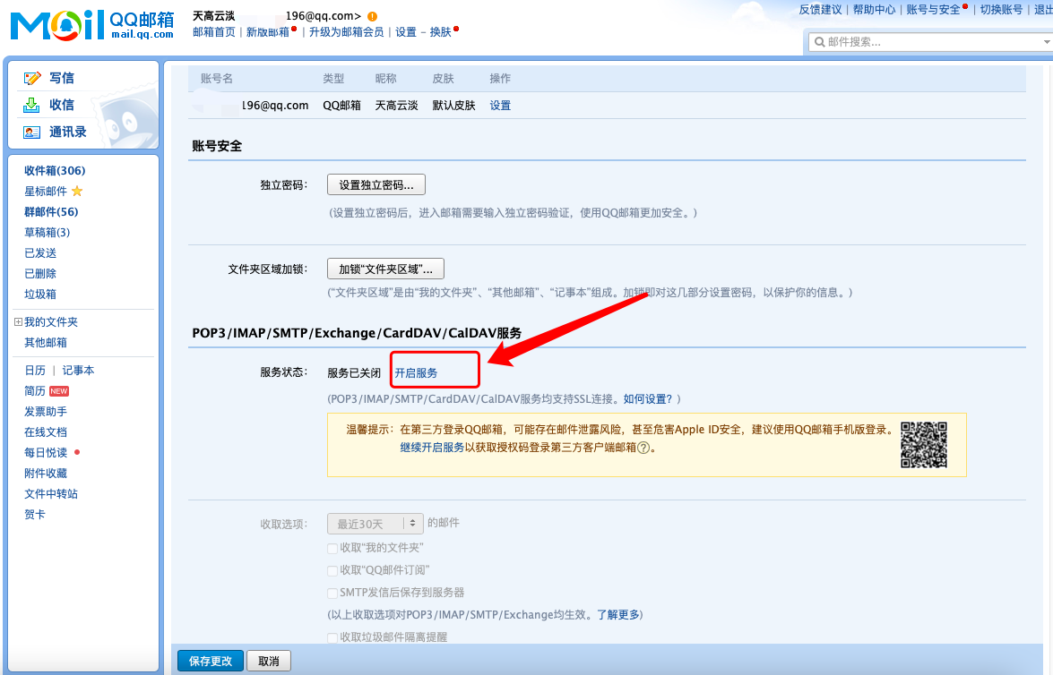Open 草稿箱(3) folder
This screenshot has height=675, width=1053.
point(47,233)
